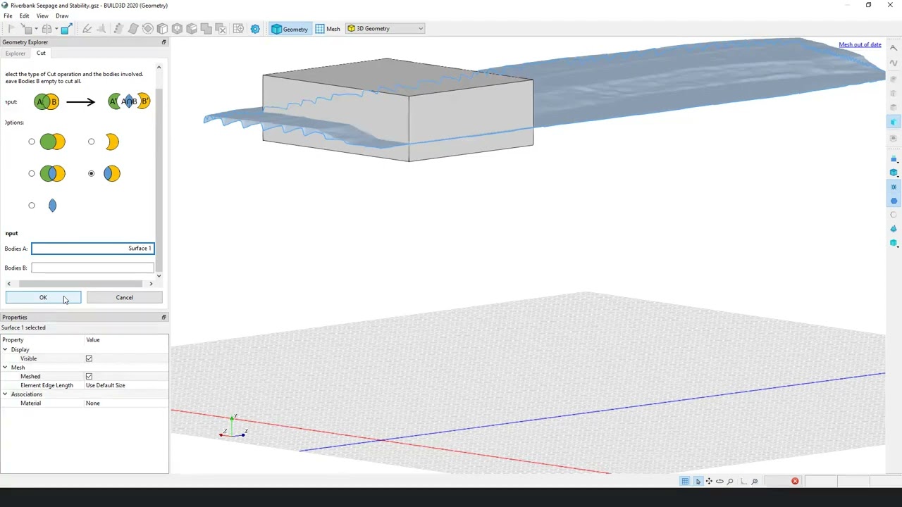Open the View menu

(x=42, y=15)
